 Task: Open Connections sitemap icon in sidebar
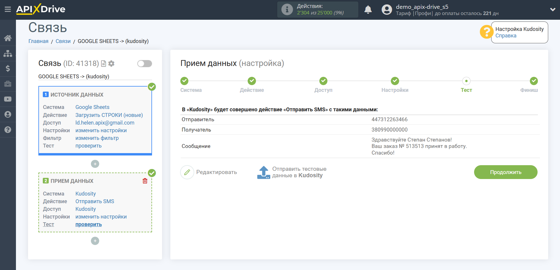(x=8, y=53)
